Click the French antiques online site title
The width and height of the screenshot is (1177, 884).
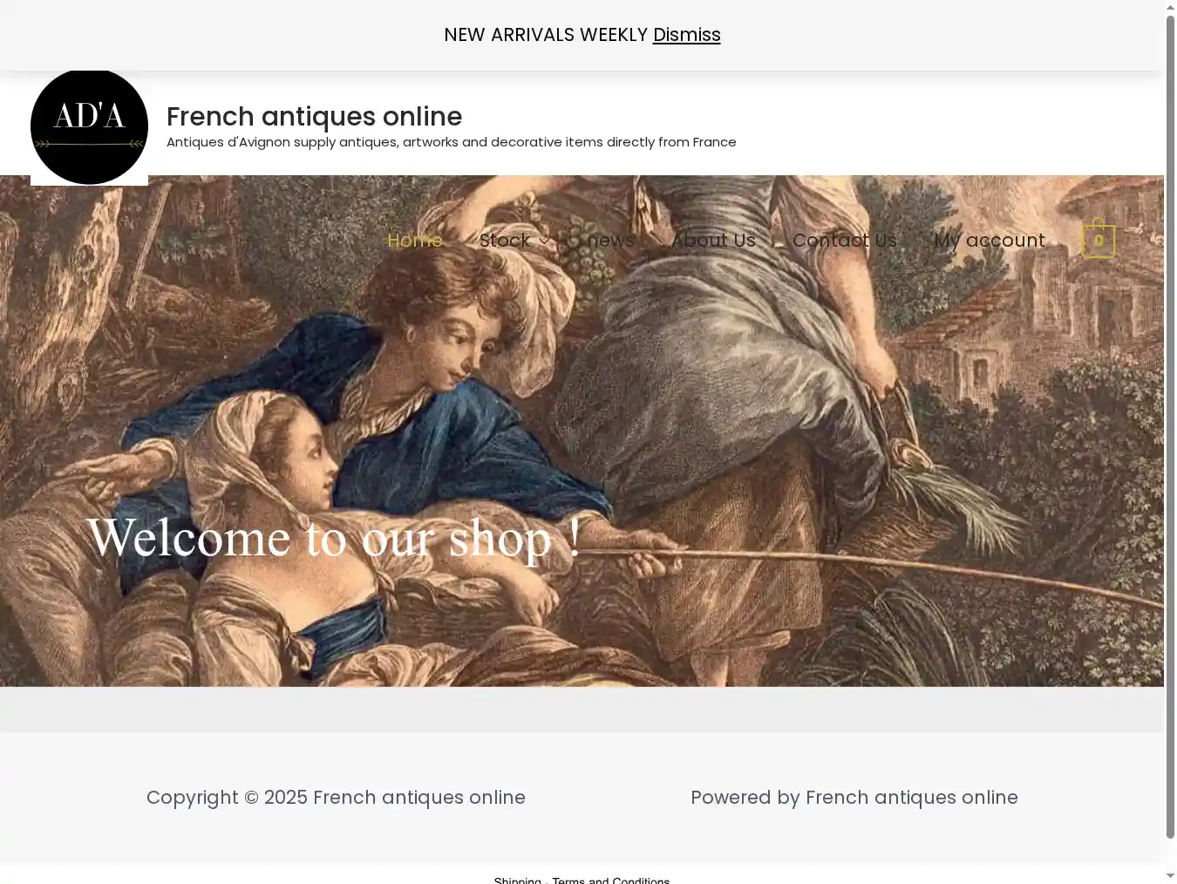point(314,116)
